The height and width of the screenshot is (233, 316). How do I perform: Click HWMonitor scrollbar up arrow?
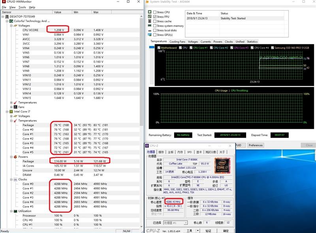pos(141,17)
